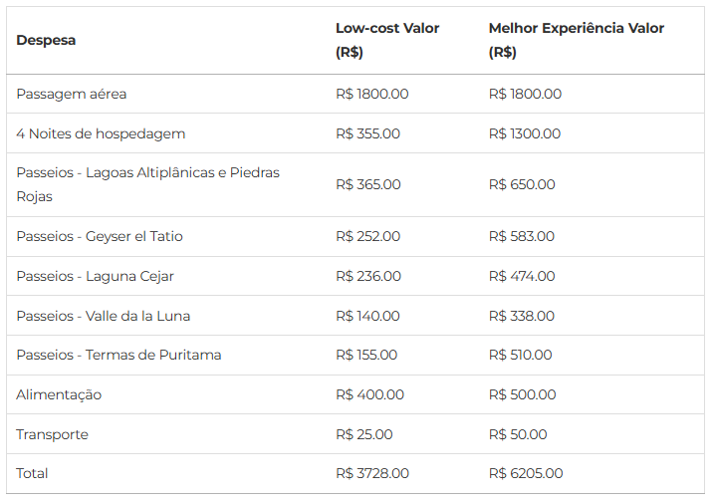Select the Passagem aérea row label
Screen dimensions: 713x503
[x=72, y=94]
